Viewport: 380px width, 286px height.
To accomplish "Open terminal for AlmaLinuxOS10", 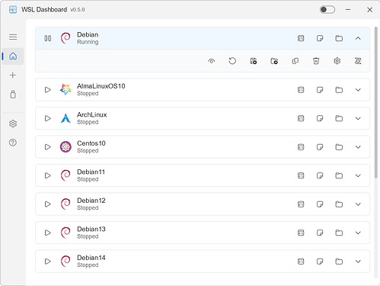I will point(301,90).
